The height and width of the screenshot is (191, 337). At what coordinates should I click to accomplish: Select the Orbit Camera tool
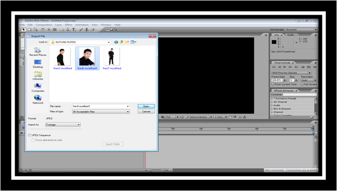tap(49, 29)
